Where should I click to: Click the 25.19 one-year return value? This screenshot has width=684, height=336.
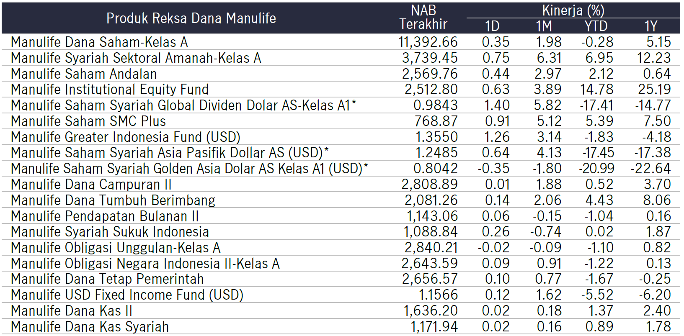tap(654, 90)
